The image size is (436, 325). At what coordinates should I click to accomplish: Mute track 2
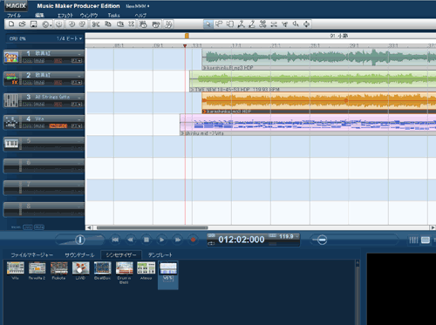tap(39, 83)
